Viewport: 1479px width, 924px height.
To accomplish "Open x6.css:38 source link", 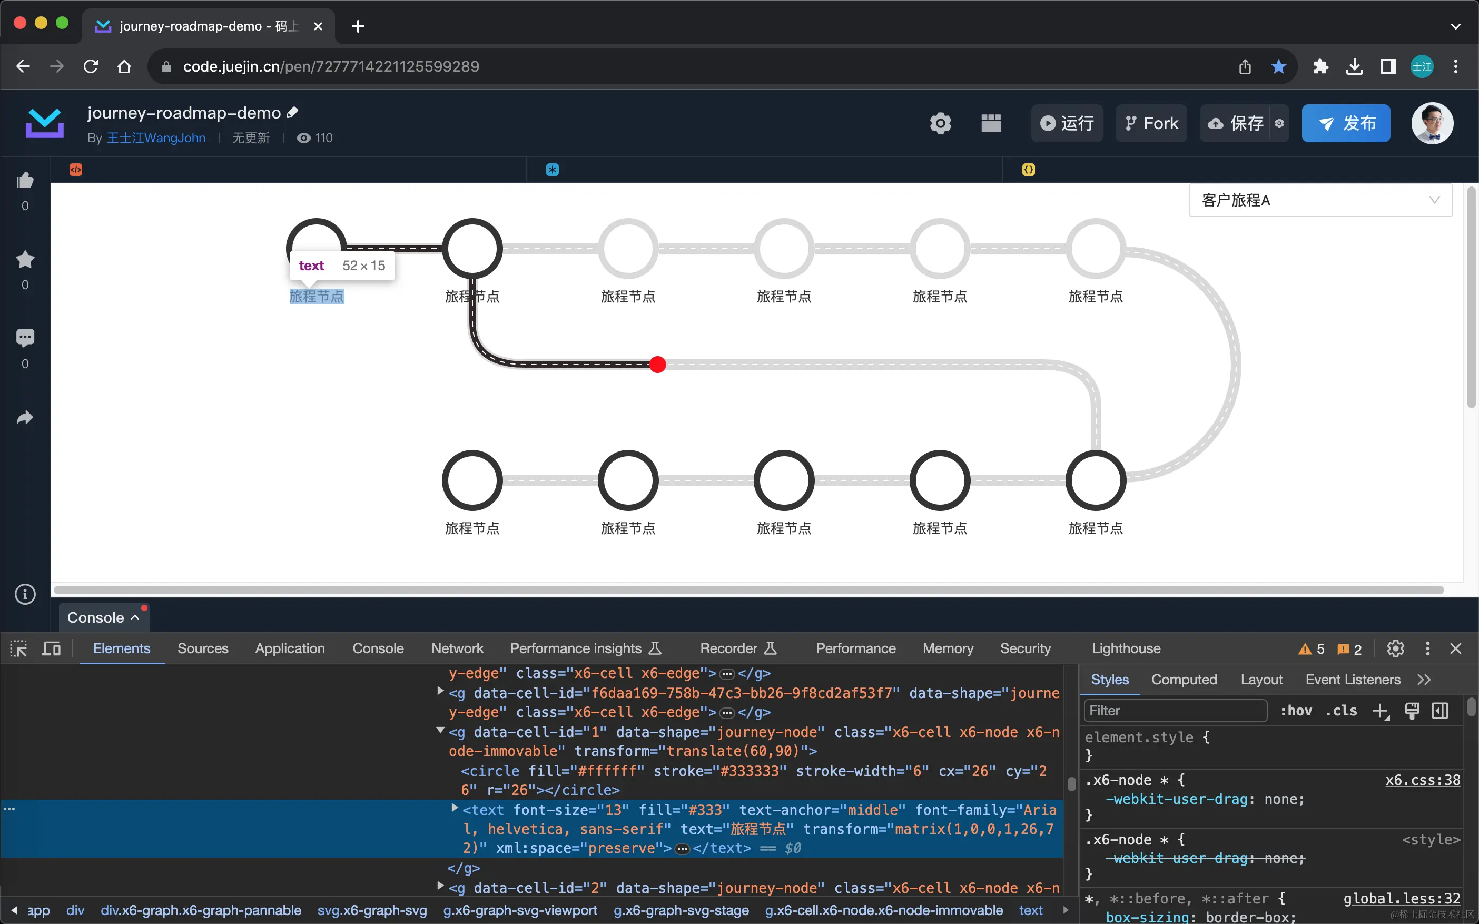I will pos(1422,780).
